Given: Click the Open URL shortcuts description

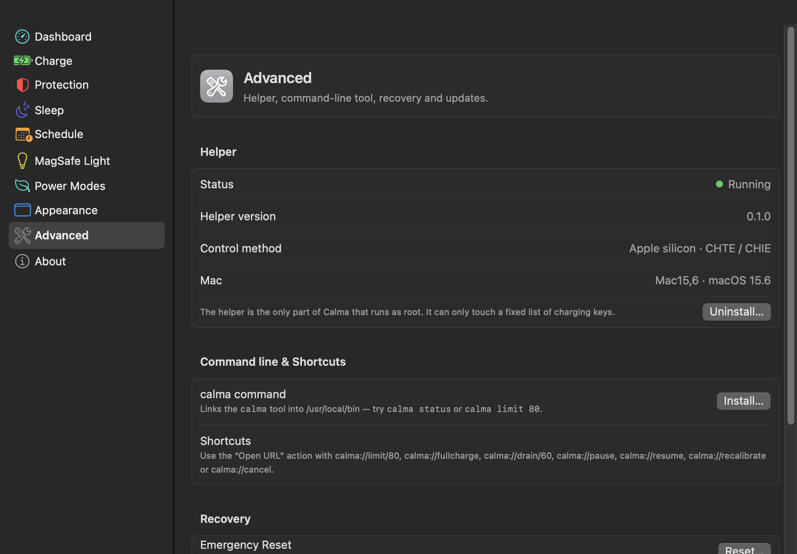Looking at the screenshot, I should [x=483, y=463].
